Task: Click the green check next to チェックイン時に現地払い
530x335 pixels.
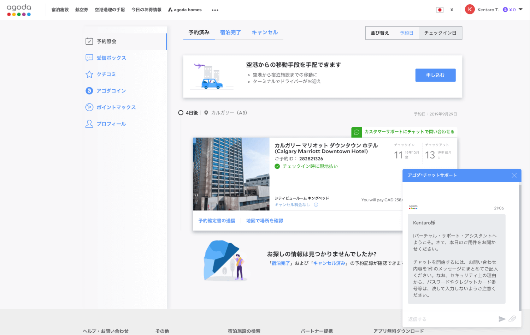Action: click(x=277, y=166)
